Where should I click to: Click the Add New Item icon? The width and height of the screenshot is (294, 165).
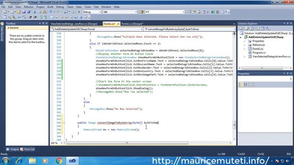pyautogui.click(x=12, y=12)
